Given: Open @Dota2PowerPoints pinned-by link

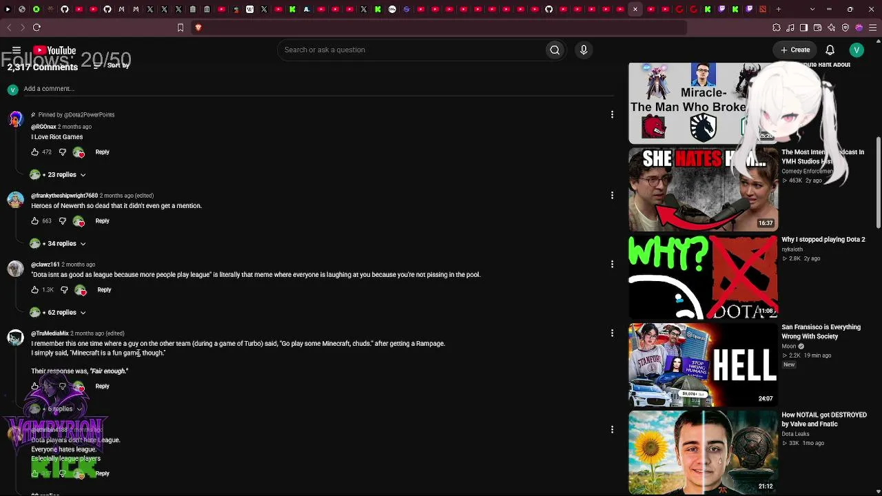Looking at the screenshot, I should (x=89, y=115).
